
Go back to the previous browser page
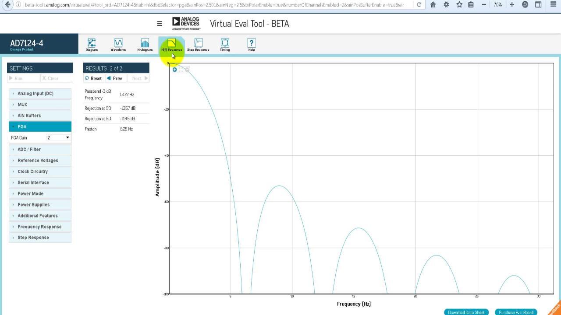(7, 4)
